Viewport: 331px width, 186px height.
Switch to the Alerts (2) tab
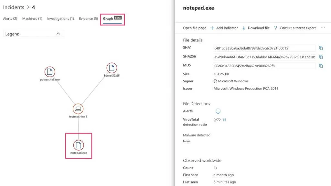click(x=10, y=18)
